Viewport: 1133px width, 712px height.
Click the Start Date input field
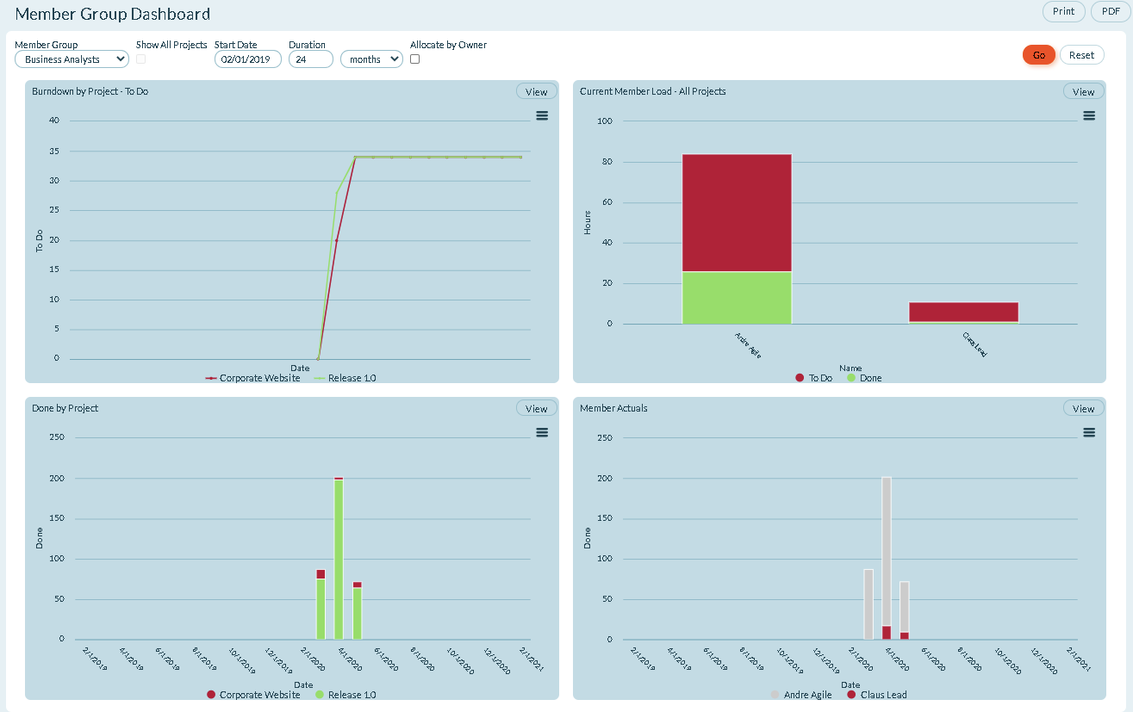[248, 59]
